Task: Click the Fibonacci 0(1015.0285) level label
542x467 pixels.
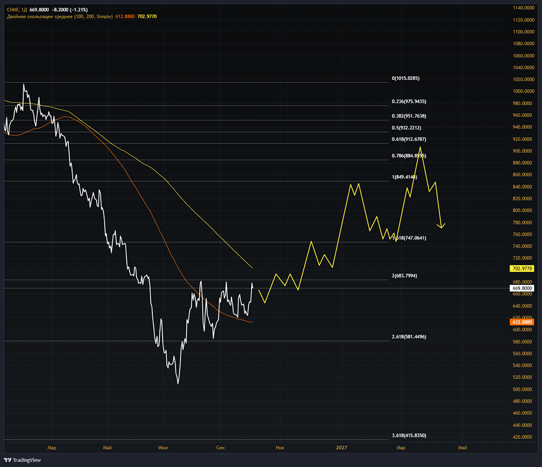Action: pos(405,79)
